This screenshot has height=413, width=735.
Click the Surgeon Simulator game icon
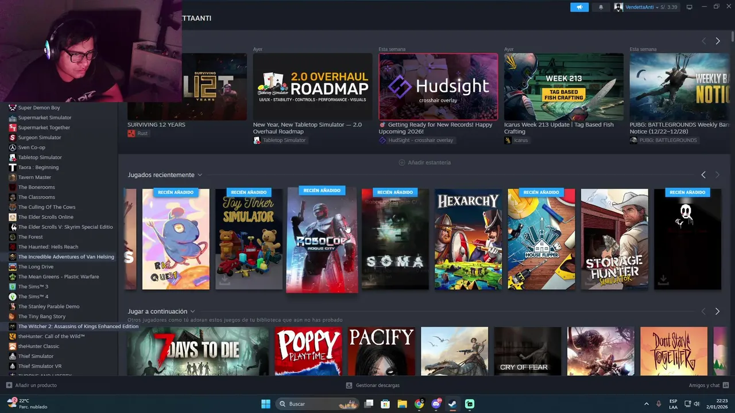click(x=13, y=137)
